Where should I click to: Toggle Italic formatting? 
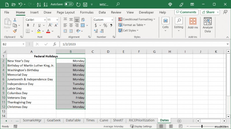pos(33,25)
